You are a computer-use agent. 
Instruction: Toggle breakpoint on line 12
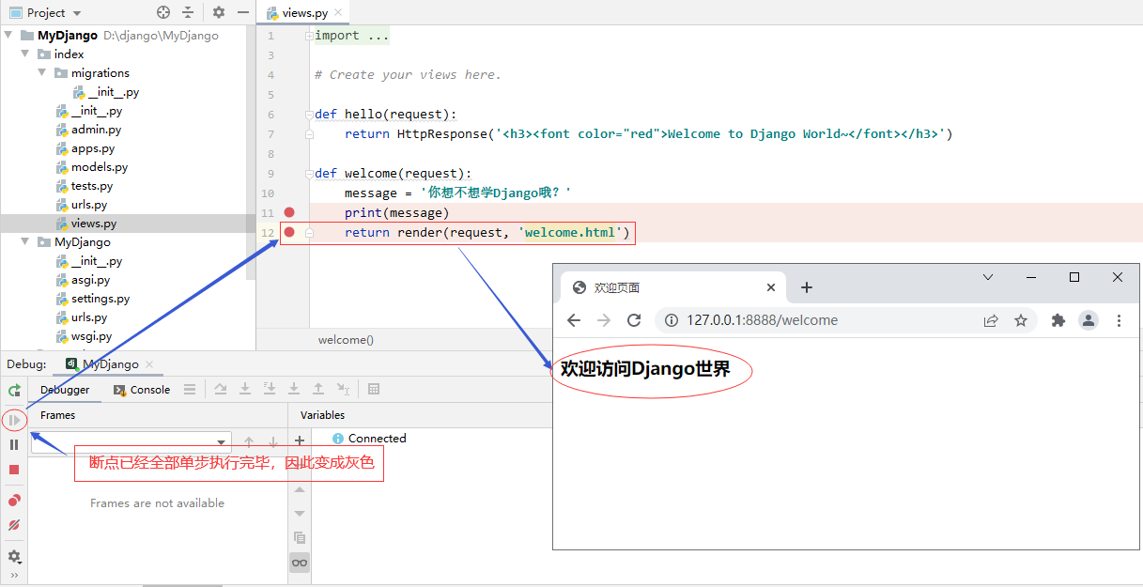pos(289,232)
